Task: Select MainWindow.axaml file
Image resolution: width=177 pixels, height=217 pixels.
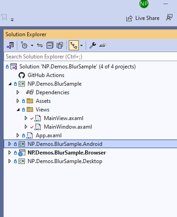Action: (x=68, y=127)
